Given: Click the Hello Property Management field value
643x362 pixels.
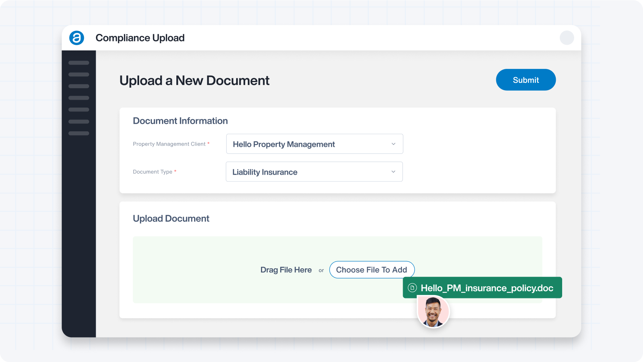Looking at the screenshot, I should tap(284, 144).
